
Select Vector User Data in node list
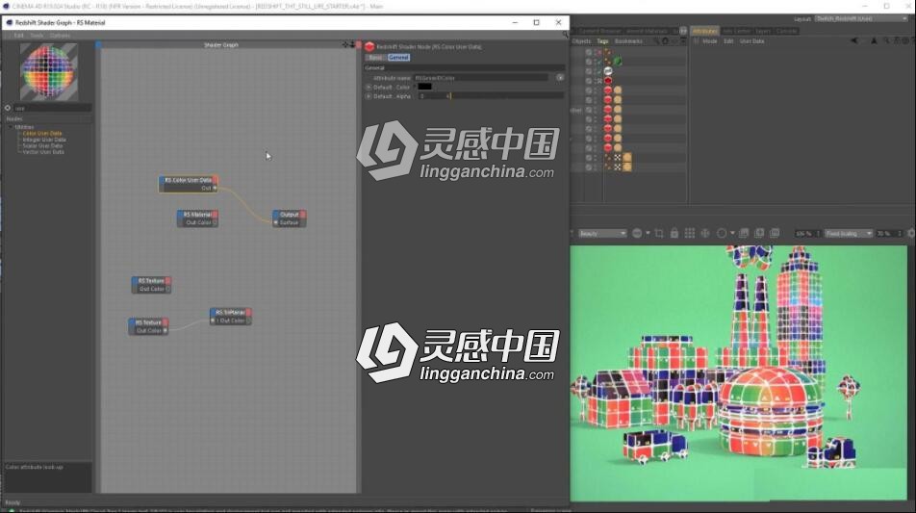pyautogui.click(x=43, y=152)
